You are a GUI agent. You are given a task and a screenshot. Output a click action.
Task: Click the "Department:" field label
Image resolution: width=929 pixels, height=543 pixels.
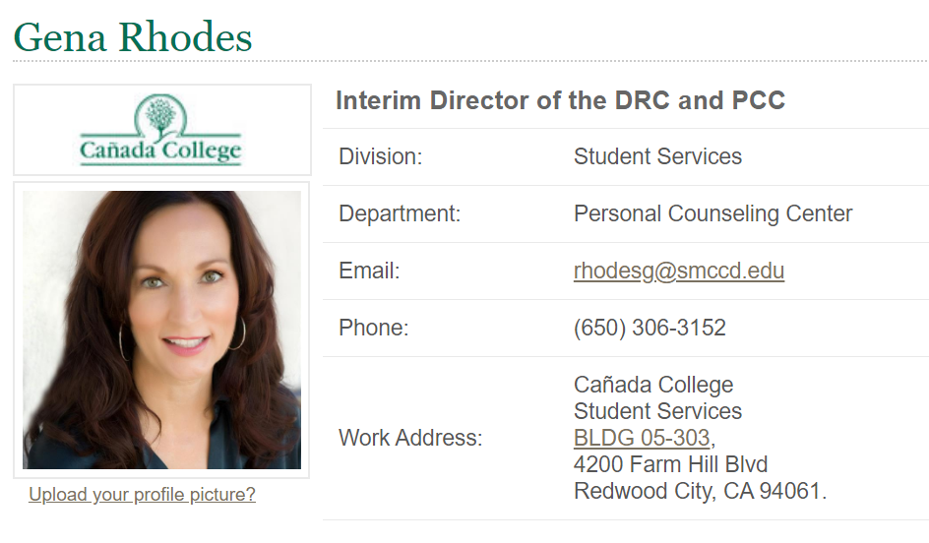pos(400,213)
